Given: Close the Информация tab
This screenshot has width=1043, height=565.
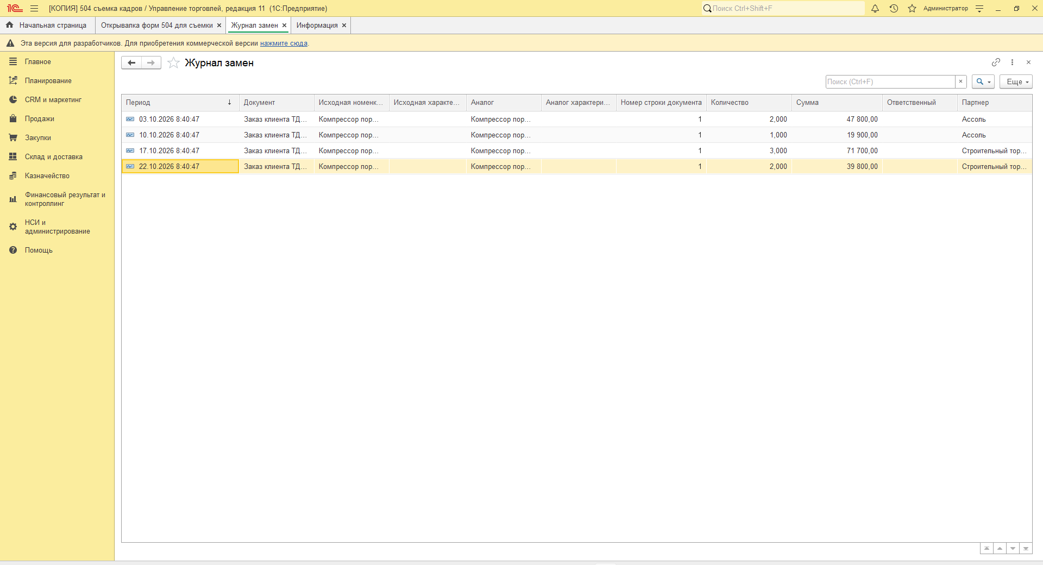Looking at the screenshot, I should [x=344, y=26].
